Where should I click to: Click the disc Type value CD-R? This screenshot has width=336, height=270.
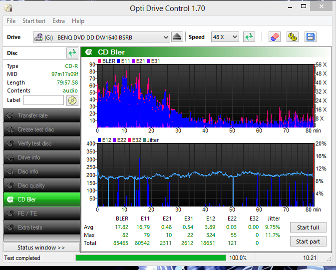click(x=71, y=66)
